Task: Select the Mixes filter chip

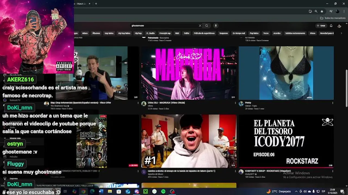Action: pyautogui.click(x=85, y=33)
